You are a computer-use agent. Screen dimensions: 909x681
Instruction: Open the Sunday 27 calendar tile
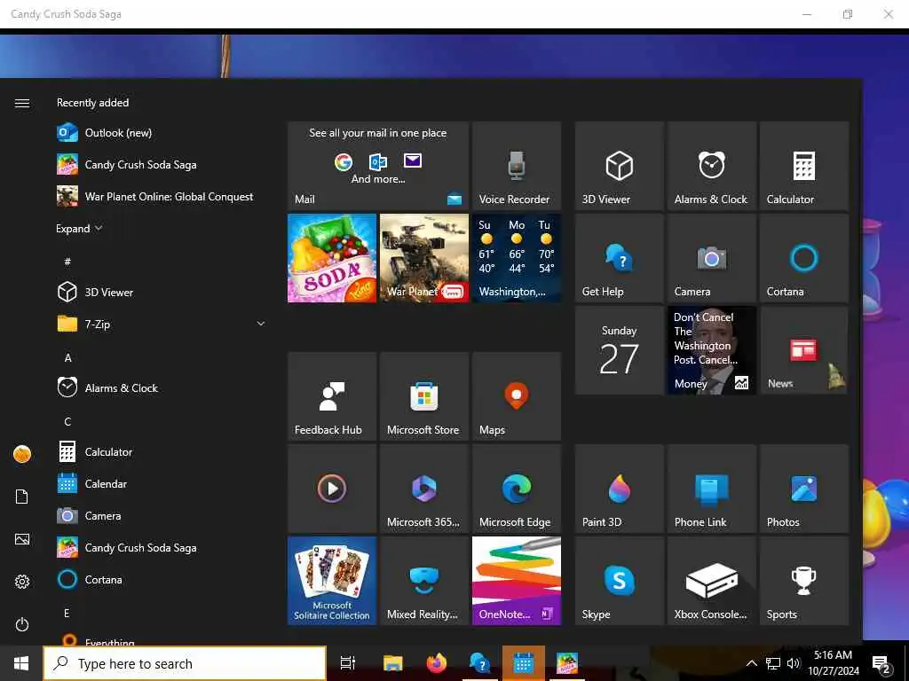pos(619,350)
